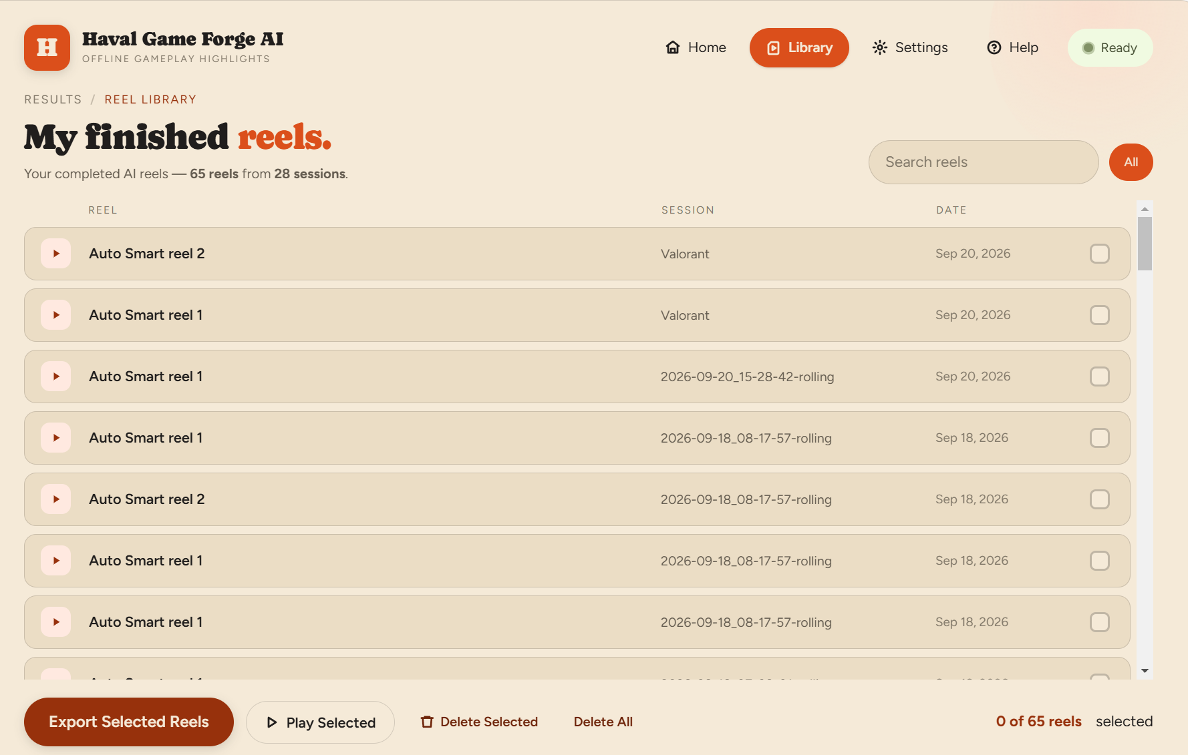The height and width of the screenshot is (755, 1188).
Task: Open the Help page
Action: [1012, 47]
